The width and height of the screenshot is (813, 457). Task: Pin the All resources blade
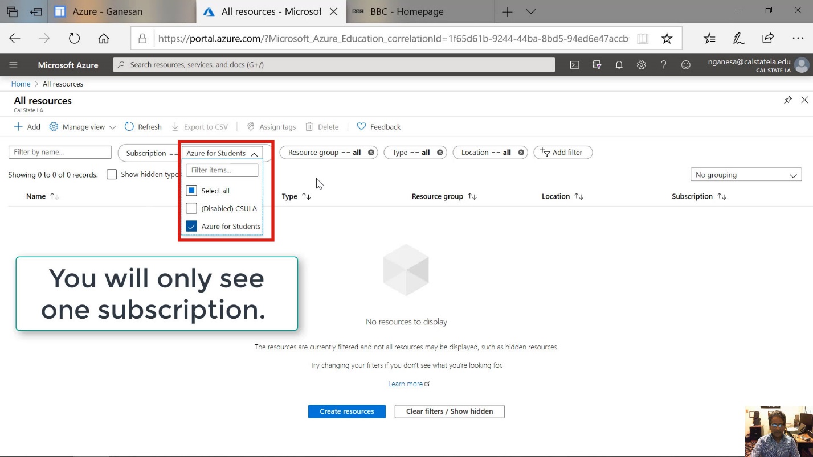coord(788,100)
